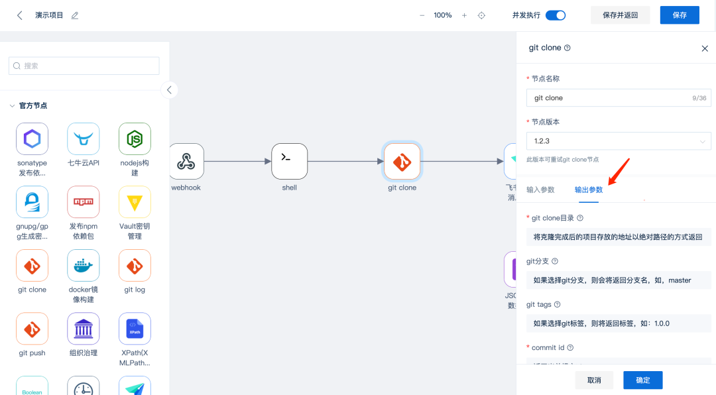Close the git clone settings panel

tap(705, 48)
